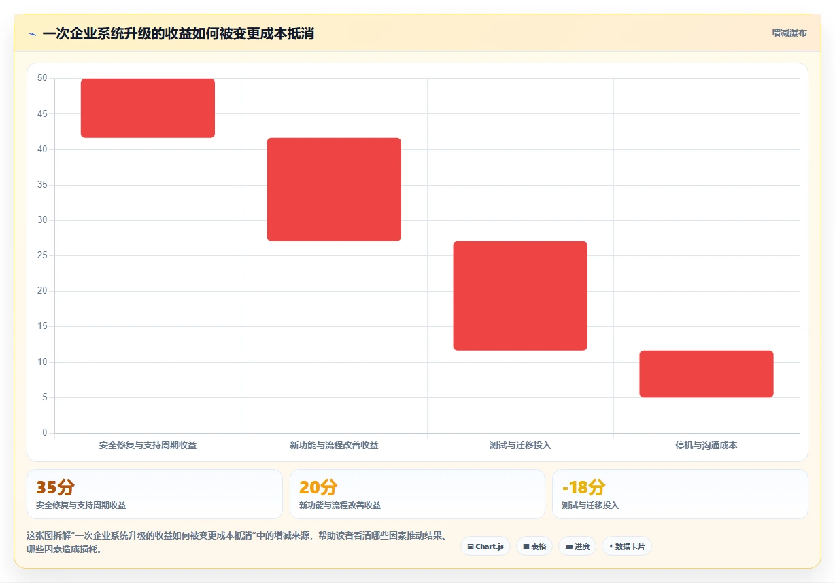This screenshot has height=583, width=835.
Task: Click the 35分 value card
Action: (154, 494)
